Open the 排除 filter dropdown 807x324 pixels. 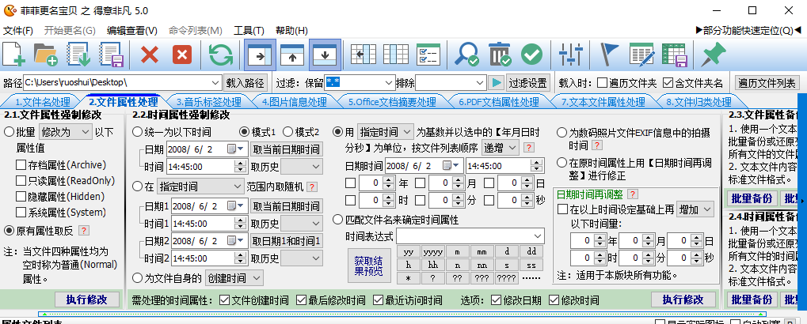481,83
